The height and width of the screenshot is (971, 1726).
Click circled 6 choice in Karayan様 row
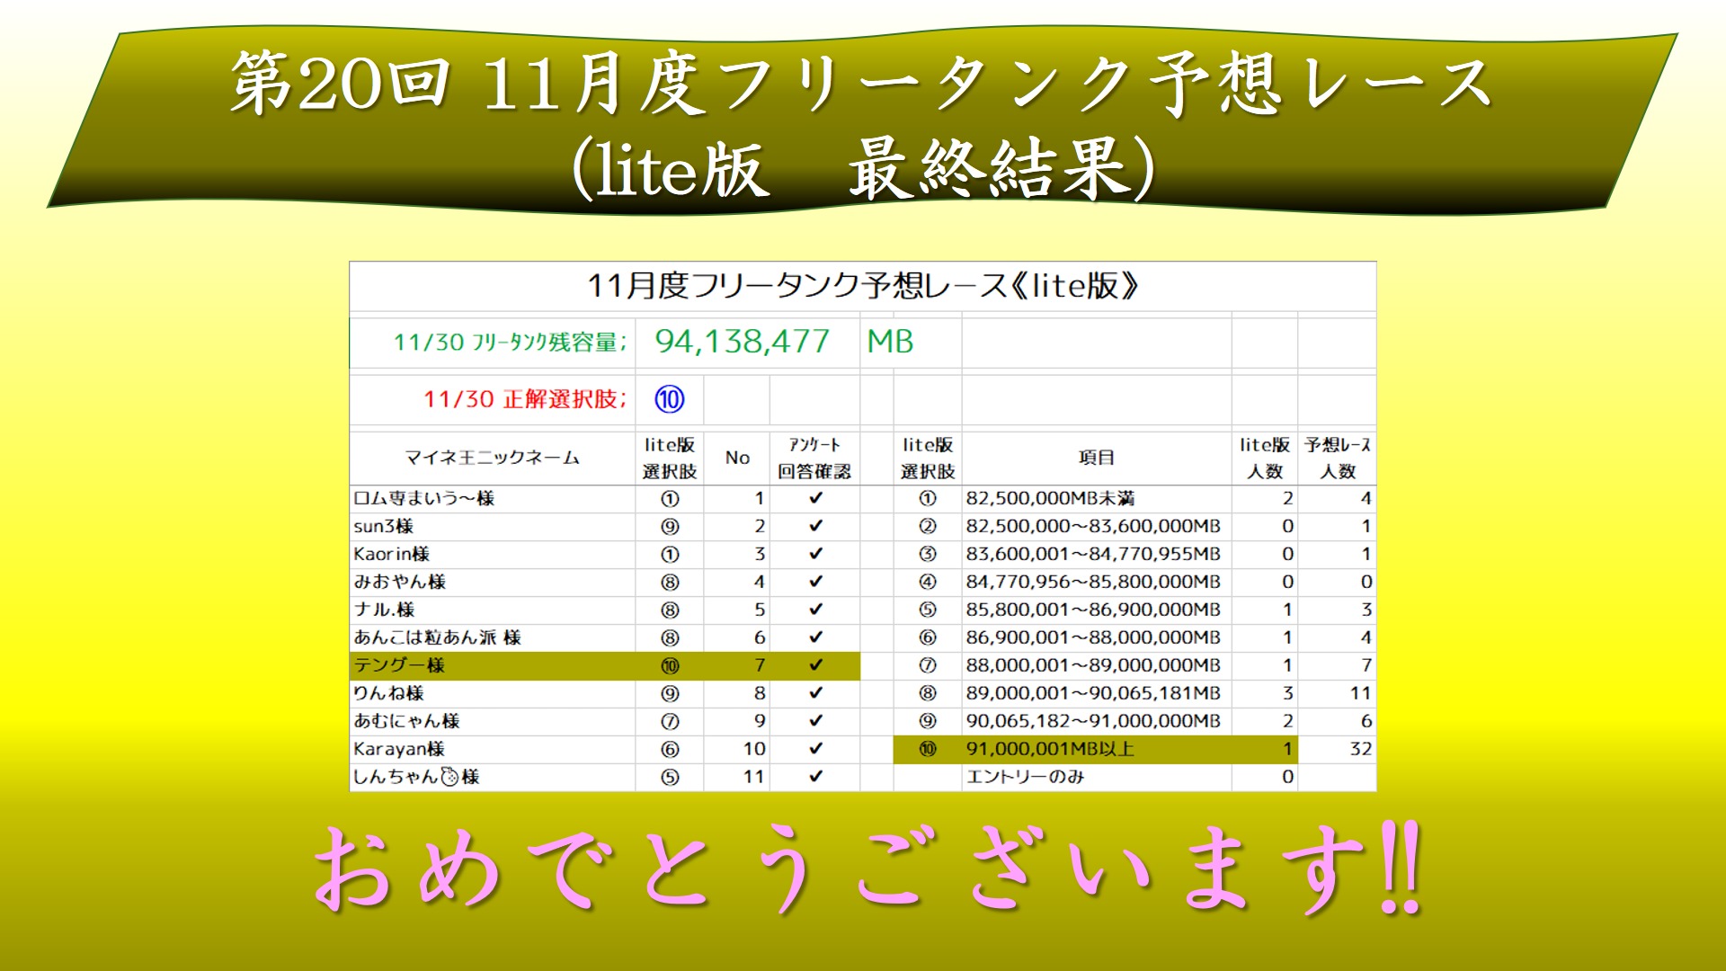[x=670, y=750]
